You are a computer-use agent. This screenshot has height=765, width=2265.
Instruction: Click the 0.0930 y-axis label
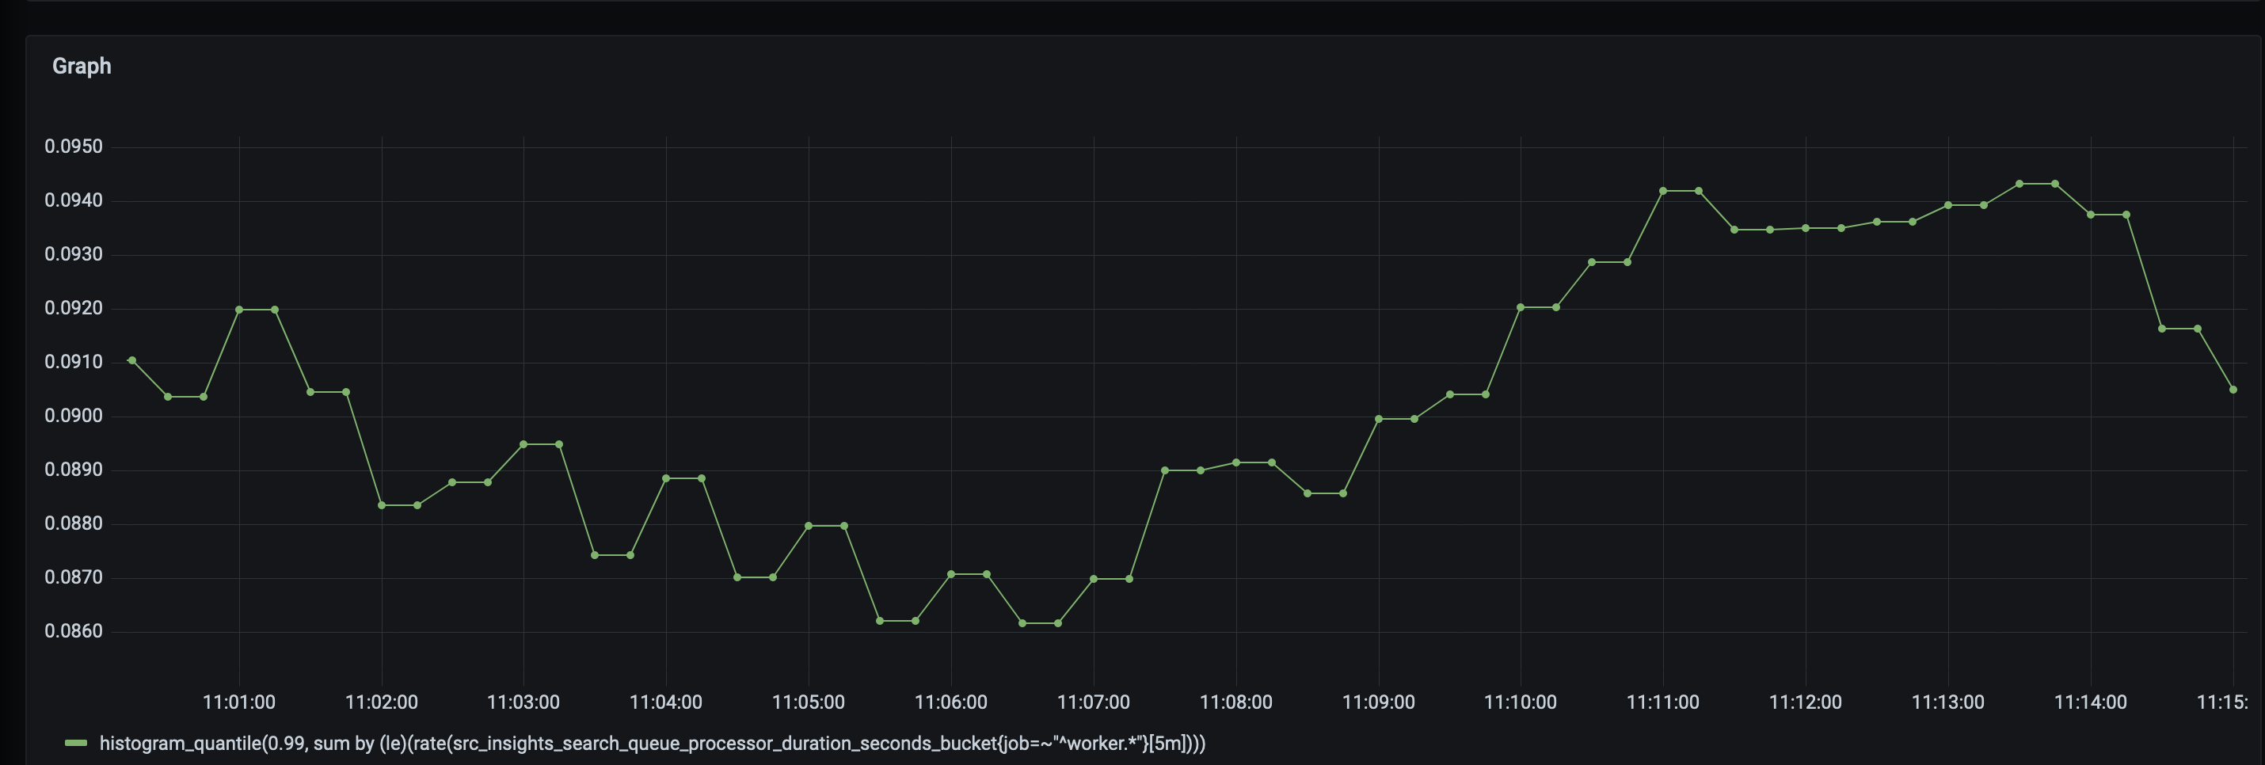(x=74, y=254)
